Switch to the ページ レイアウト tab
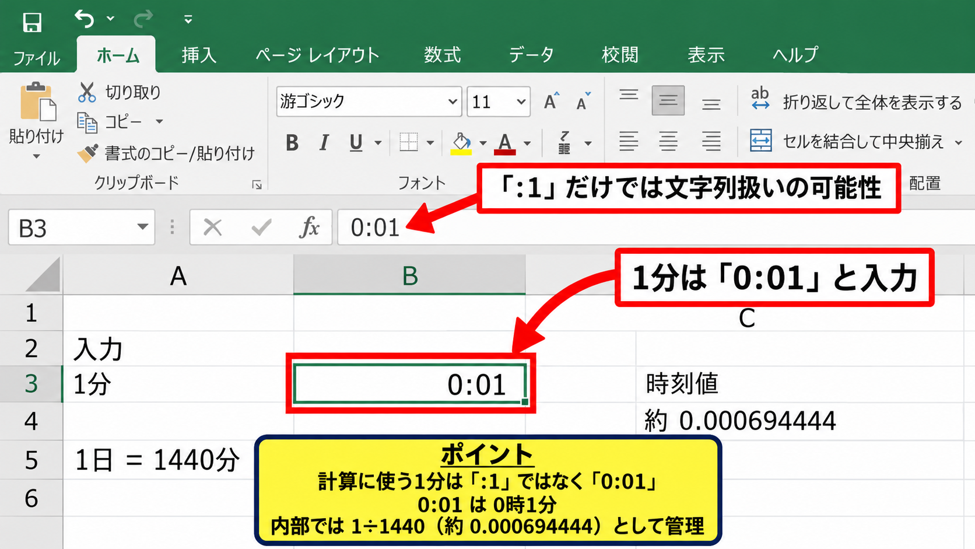Viewport: 975px width, 549px height. 318,55
